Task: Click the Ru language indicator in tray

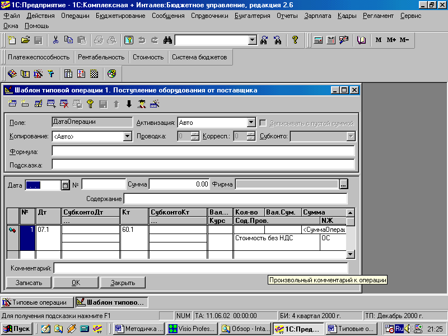Action: (x=399, y=329)
